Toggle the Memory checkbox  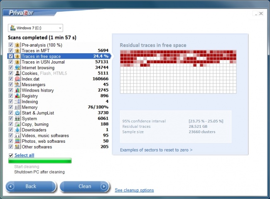[x=11, y=107]
